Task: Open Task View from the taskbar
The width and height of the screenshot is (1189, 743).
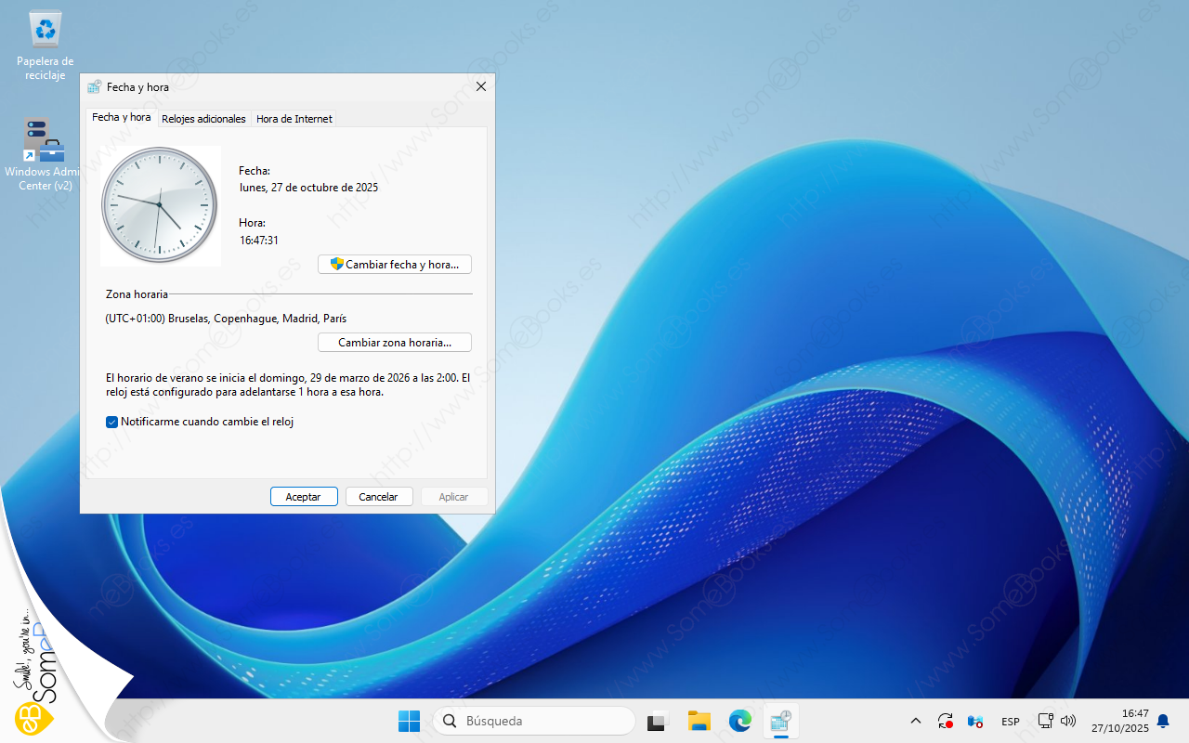Action: coord(659,721)
